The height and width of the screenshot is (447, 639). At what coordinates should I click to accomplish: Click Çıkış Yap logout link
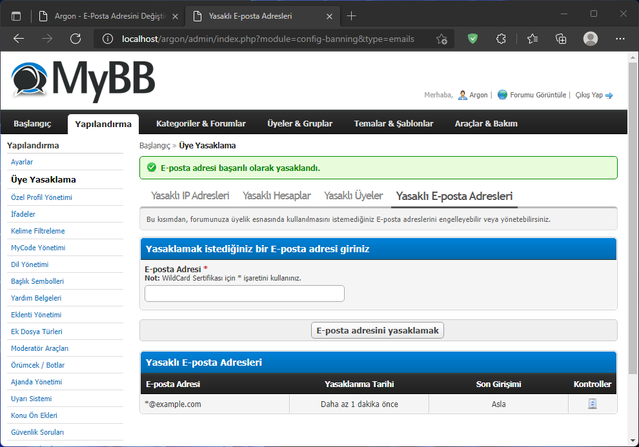point(589,95)
